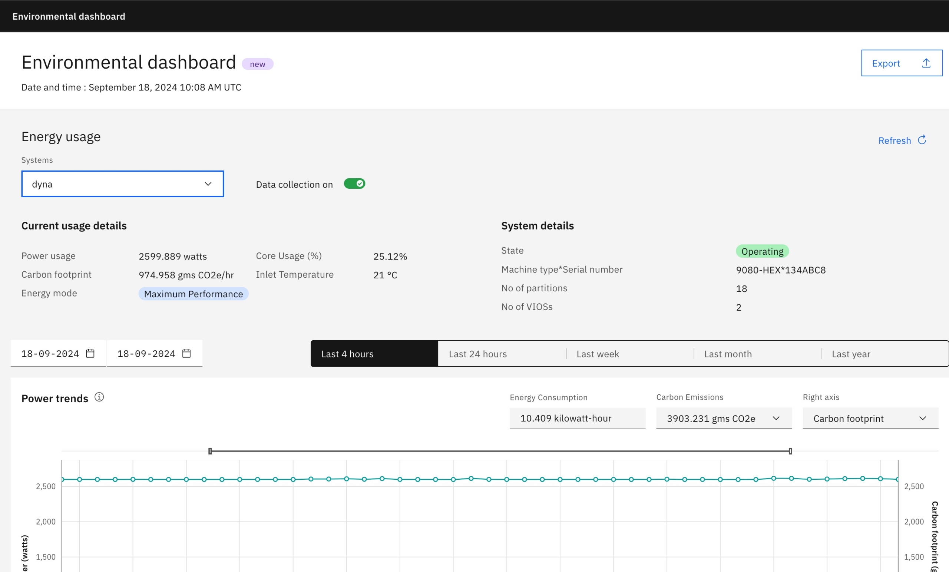
Task: Show the Power trends info icon tooltip
Action: click(99, 397)
